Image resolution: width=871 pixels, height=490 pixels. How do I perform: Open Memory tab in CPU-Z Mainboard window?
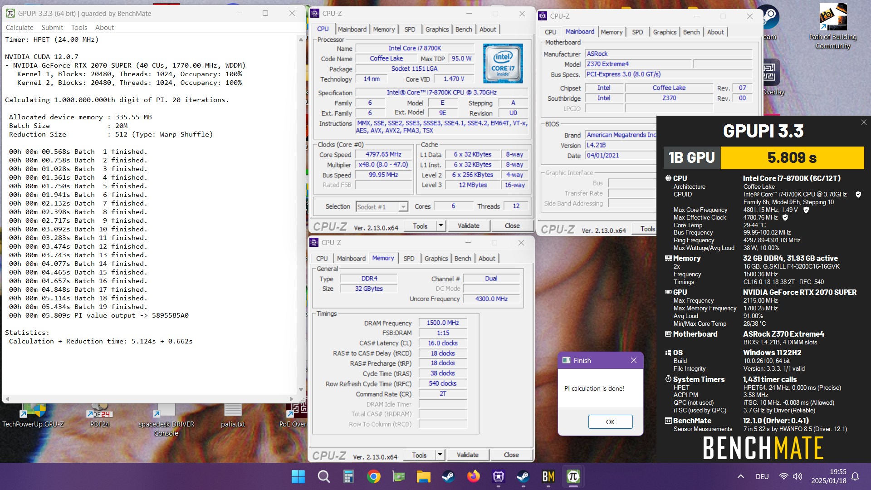pos(612,32)
